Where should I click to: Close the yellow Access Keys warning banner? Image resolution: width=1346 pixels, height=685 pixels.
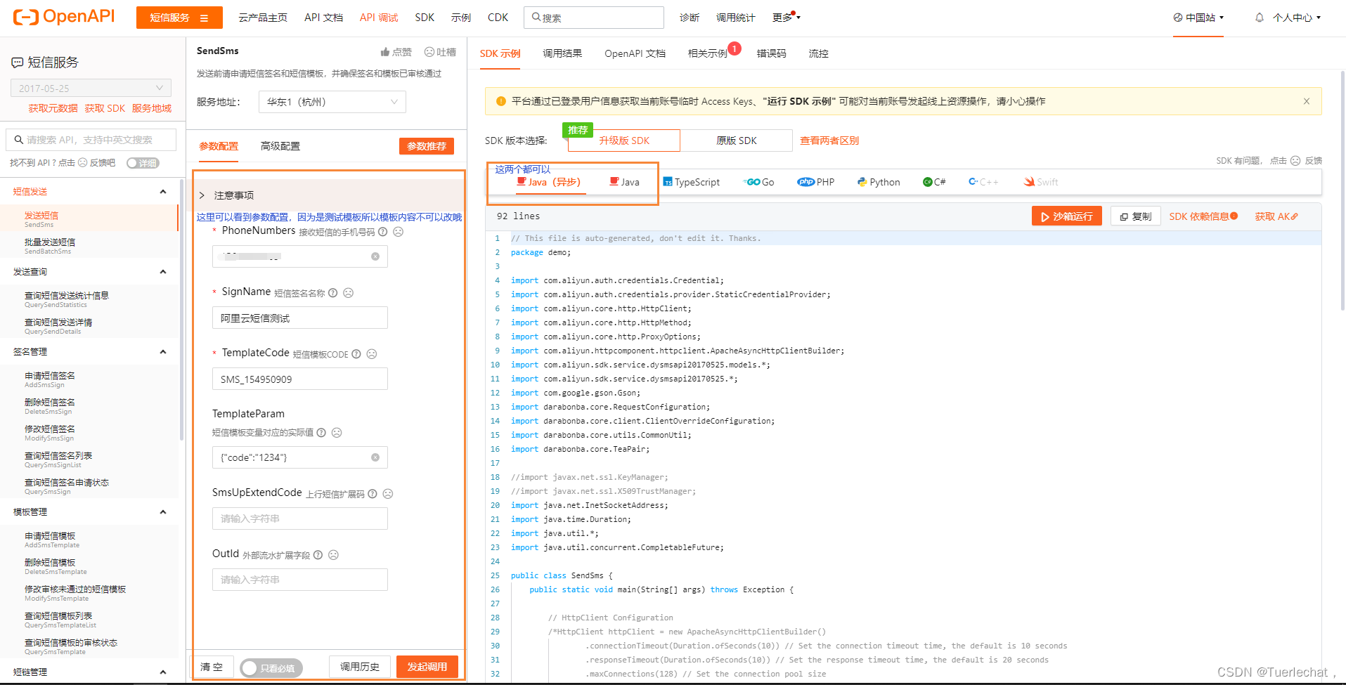(x=1307, y=101)
